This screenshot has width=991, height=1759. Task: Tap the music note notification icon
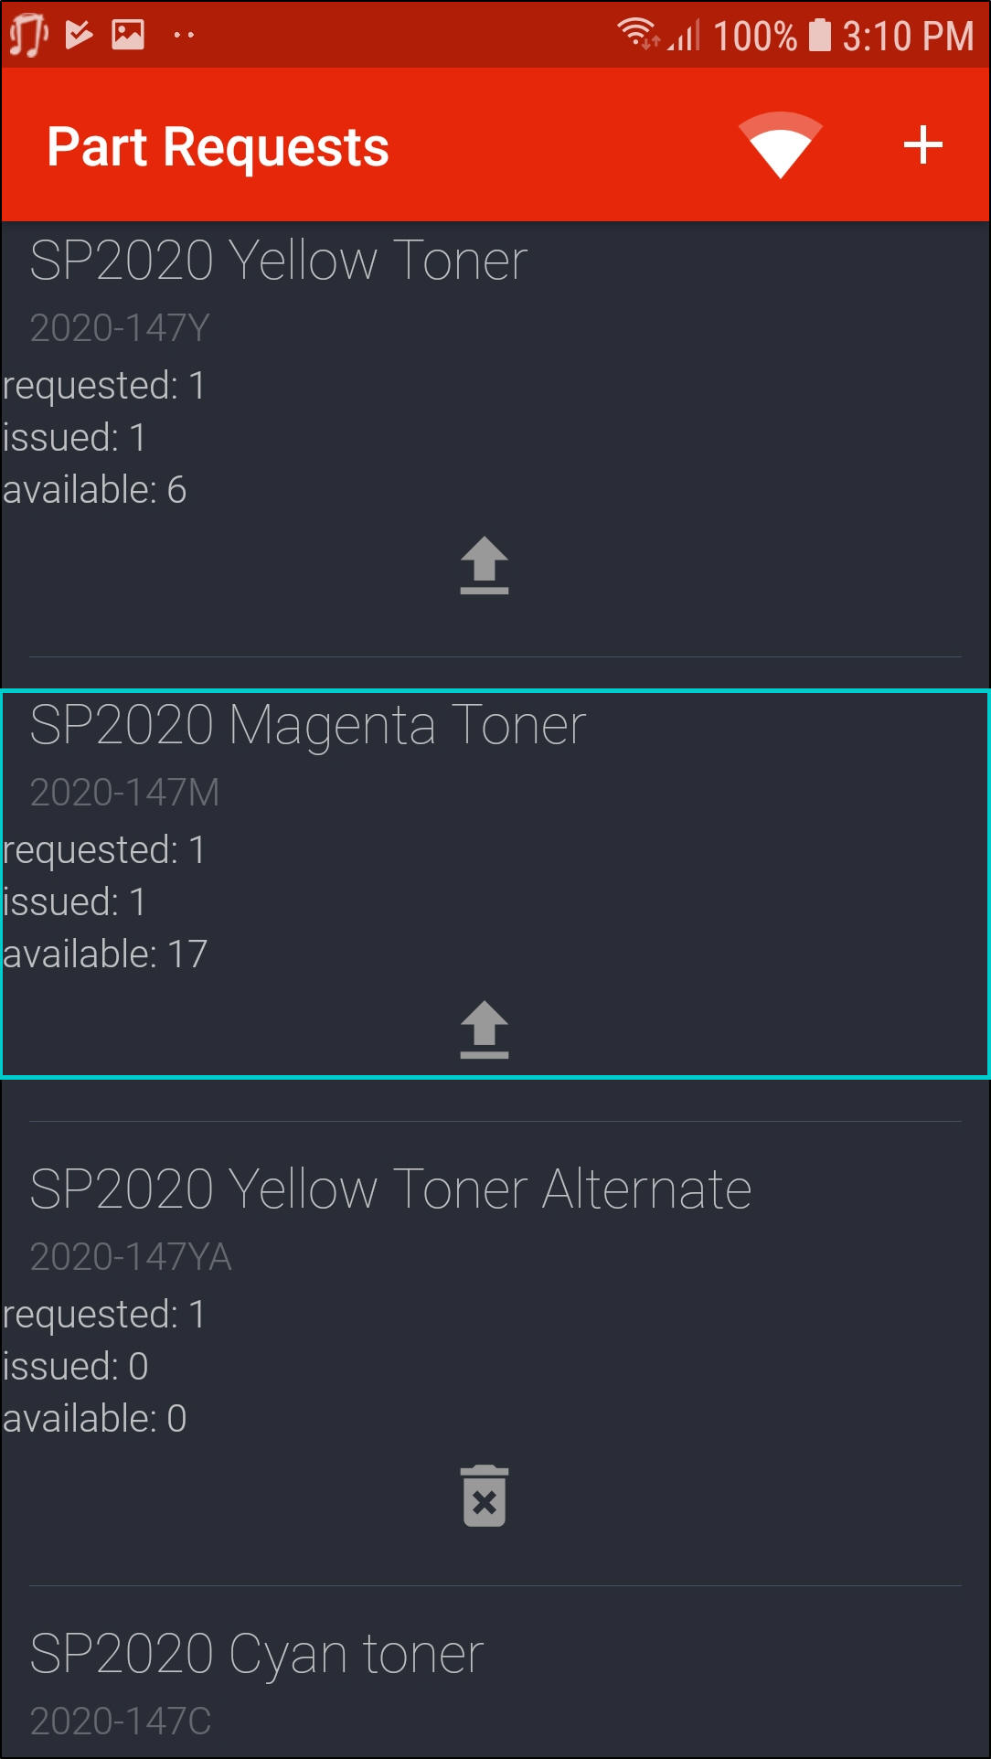pyautogui.click(x=28, y=35)
